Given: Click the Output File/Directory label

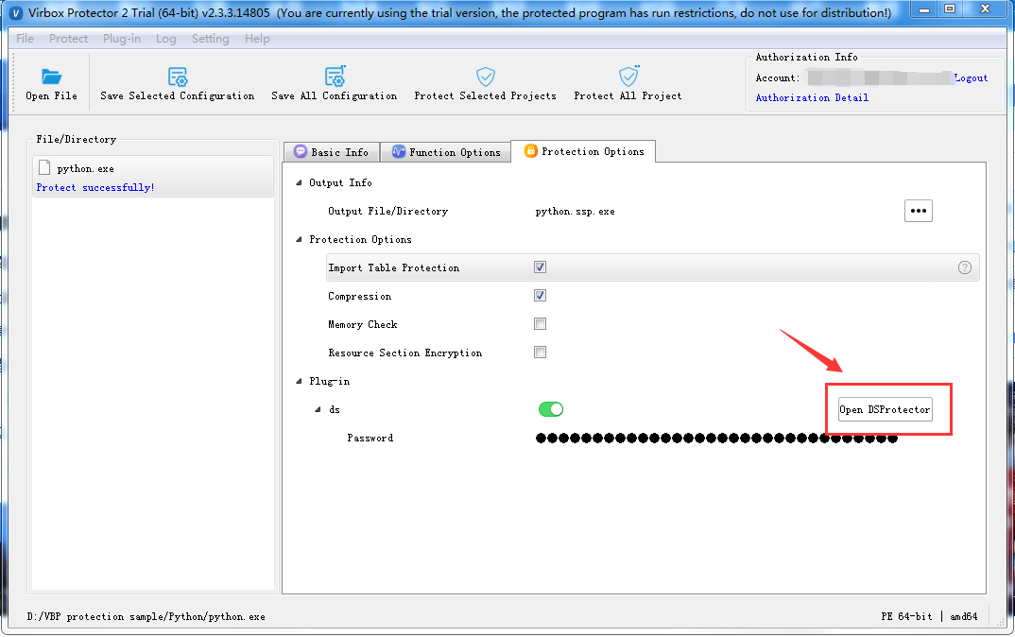Looking at the screenshot, I should (387, 211).
